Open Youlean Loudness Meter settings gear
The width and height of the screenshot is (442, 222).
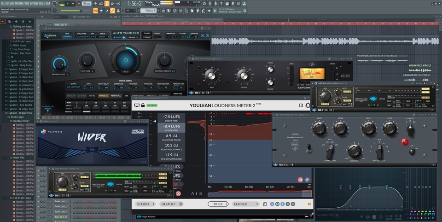[x=308, y=105]
